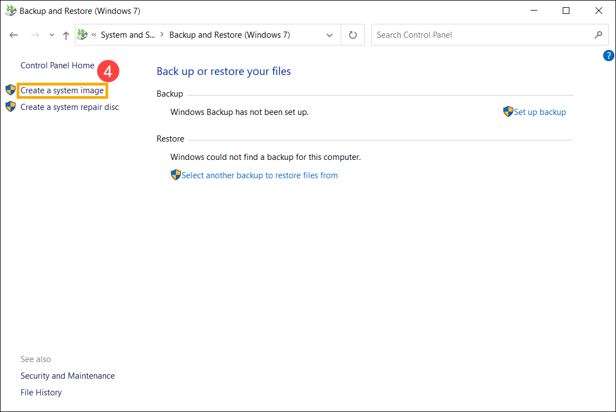Image resolution: width=616 pixels, height=412 pixels.
Task: Click the shield icon beside Set up backup
Action: tap(508, 112)
